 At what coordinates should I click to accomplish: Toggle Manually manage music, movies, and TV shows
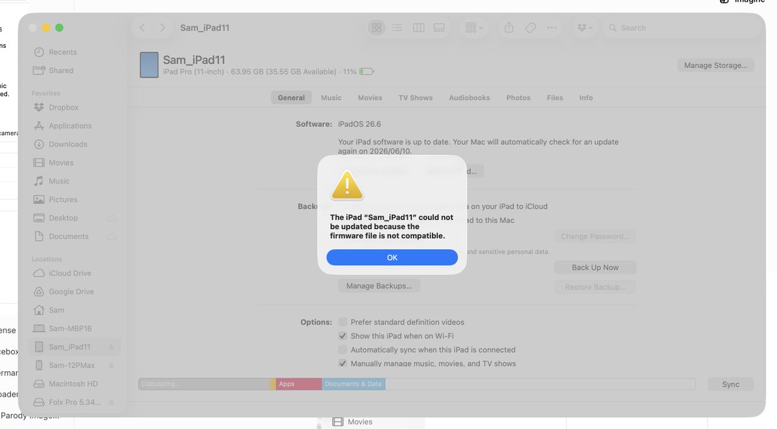(343, 364)
